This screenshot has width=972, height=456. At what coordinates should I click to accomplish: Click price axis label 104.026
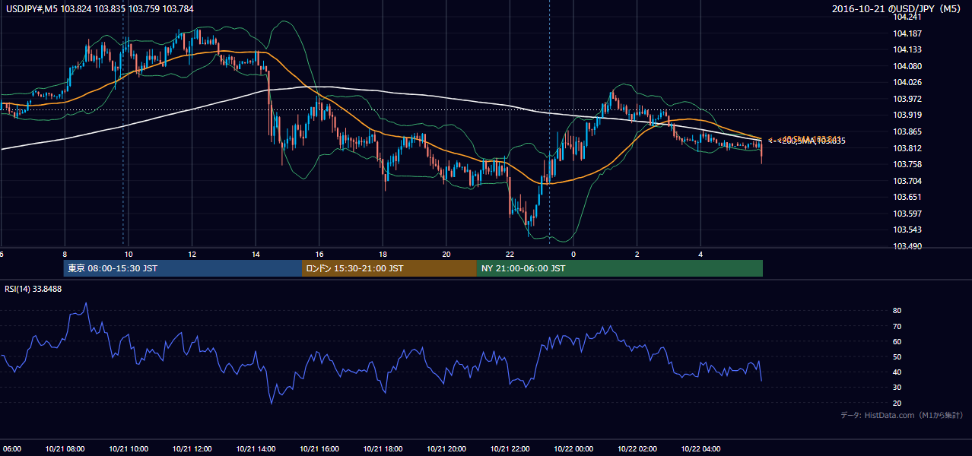coord(908,82)
